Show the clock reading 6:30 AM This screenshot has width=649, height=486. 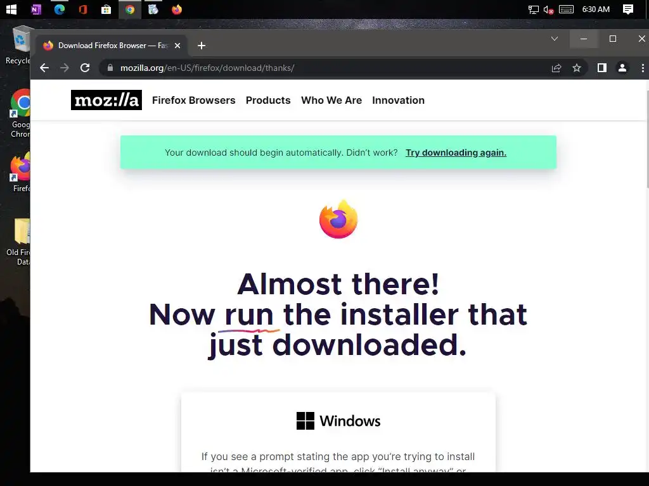pos(596,9)
